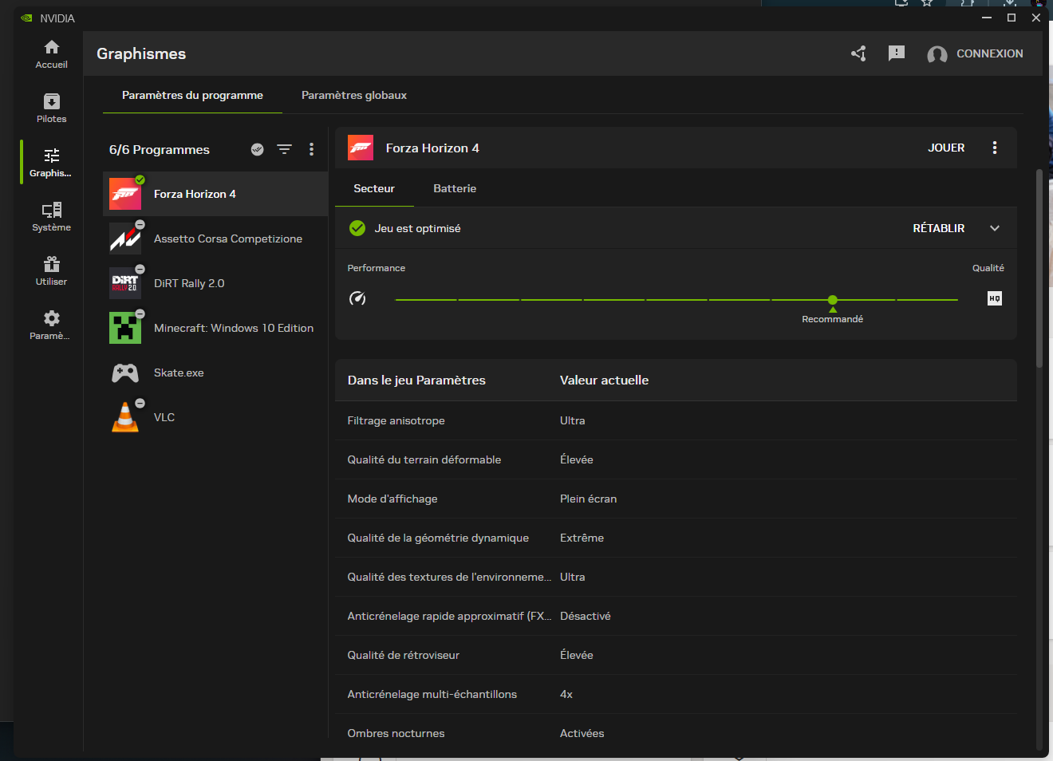Image resolution: width=1053 pixels, height=761 pixels.
Task: Select VLC in program list
Action: 215,417
